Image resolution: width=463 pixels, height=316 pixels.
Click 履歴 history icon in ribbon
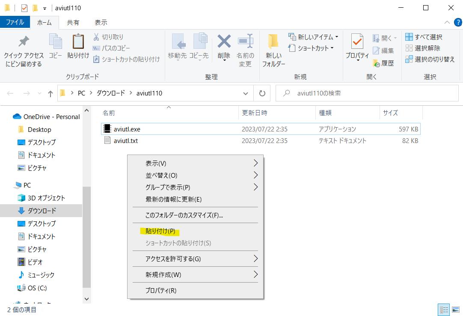point(383,63)
